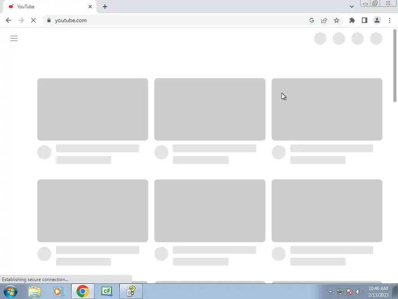Click the volume speaker tray icon
Image resolution: width=398 pixels, height=299 pixels.
click(x=358, y=292)
